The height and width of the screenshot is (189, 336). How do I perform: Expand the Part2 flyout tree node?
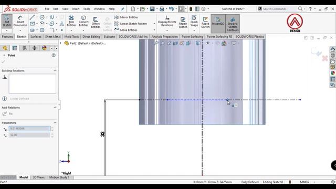click(x=60, y=43)
